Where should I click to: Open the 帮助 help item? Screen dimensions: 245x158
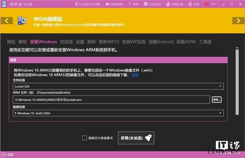coord(134,4)
